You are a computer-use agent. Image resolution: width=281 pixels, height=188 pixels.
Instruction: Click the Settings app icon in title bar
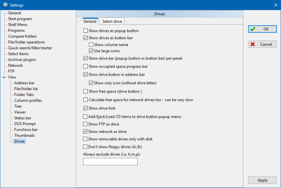(x=5, y=5)
